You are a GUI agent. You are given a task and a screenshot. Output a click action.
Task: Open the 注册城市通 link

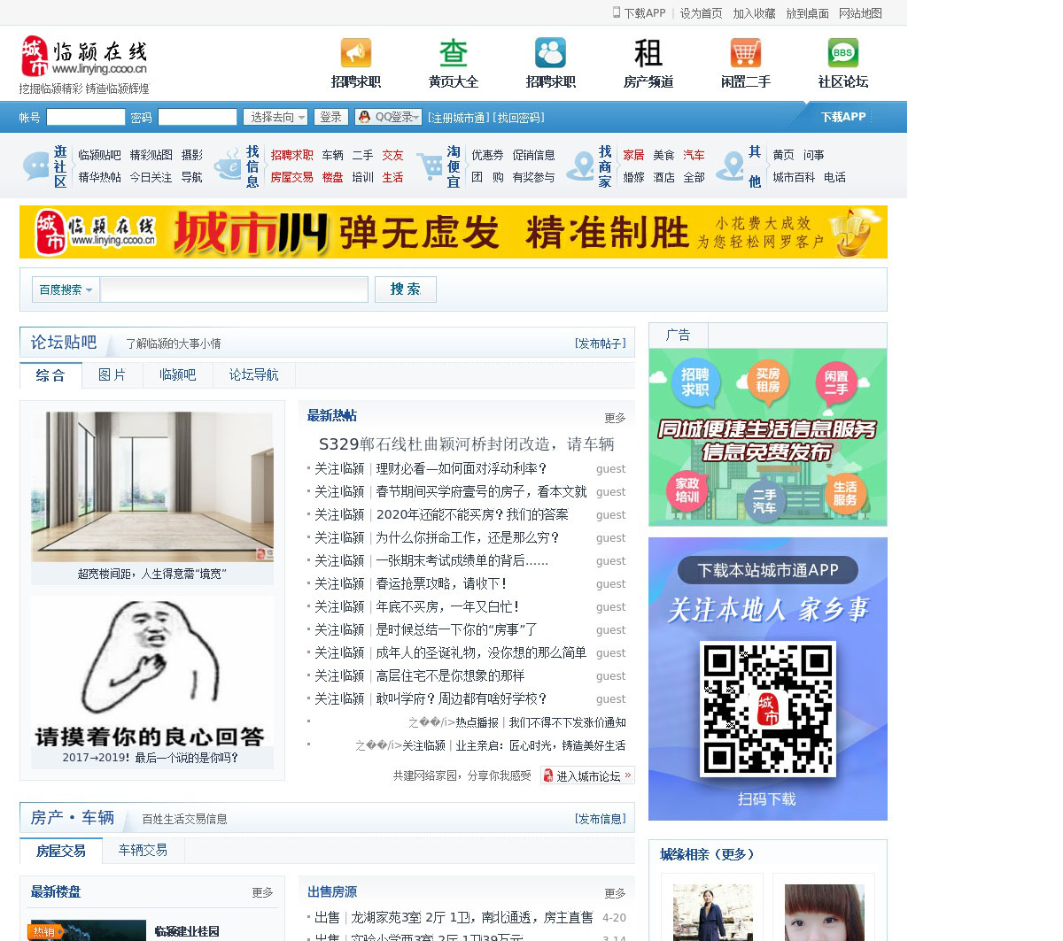tap(457, 118)
